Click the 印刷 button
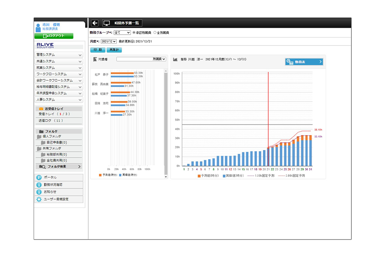Viewport: 385px width, 257px height. tap(97, 50)
